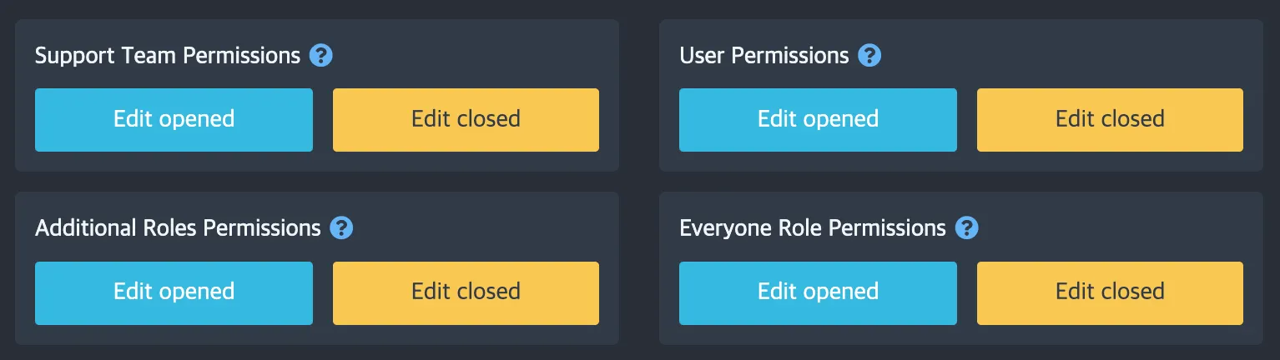Click the User Permissions heading text
The width and height of the screenshot is (1280, 360).
[763, 56]
